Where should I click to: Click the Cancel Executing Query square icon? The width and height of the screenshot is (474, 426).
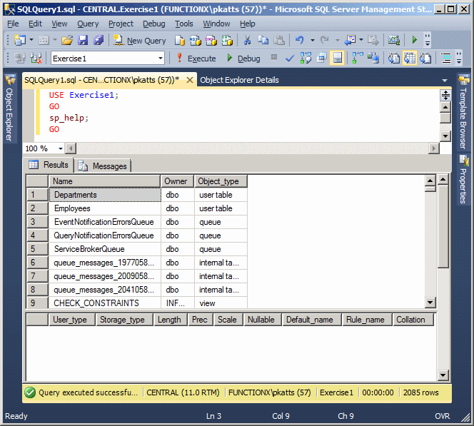pos(274,57)
